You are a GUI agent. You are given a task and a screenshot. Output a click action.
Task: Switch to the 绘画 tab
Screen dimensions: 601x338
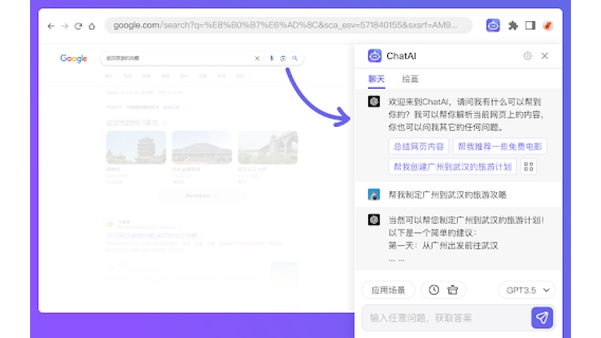pos(410,79)
